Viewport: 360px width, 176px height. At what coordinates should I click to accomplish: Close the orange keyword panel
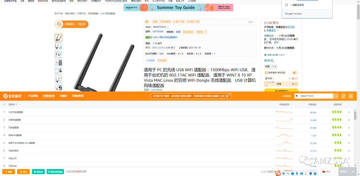(x=351, y=96)
